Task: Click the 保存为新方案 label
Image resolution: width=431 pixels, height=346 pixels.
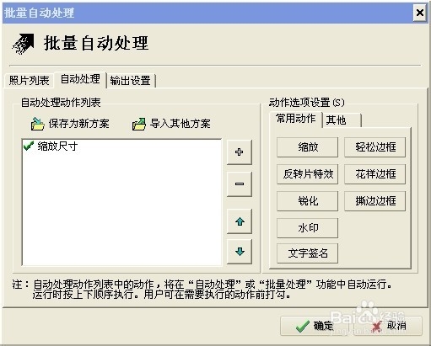Action: (x=79, y=124)
